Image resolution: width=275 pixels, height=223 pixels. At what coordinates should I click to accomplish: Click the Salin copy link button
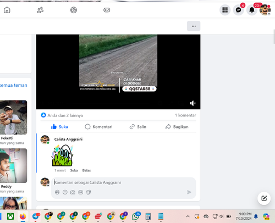[138, 127]
